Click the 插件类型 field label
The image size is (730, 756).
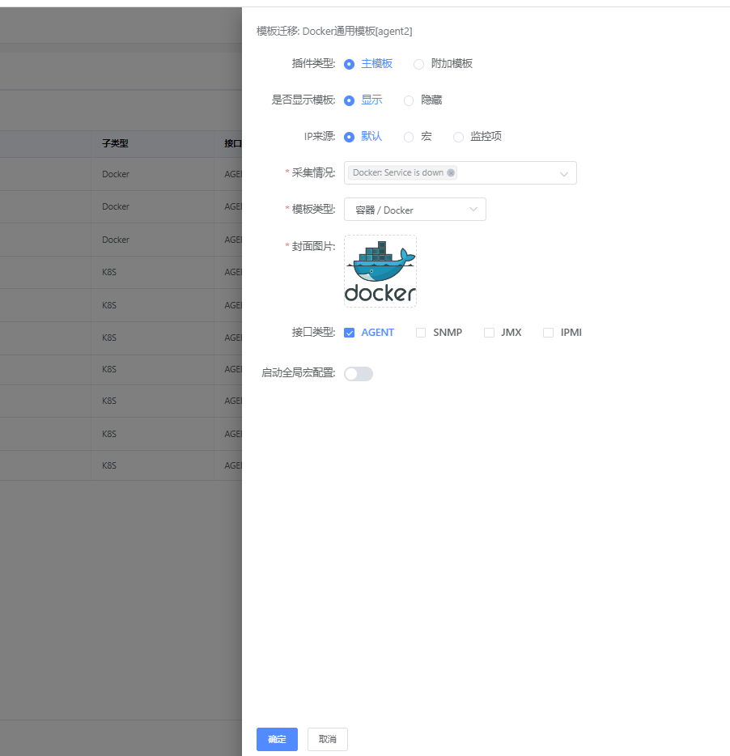coord(313,64)
